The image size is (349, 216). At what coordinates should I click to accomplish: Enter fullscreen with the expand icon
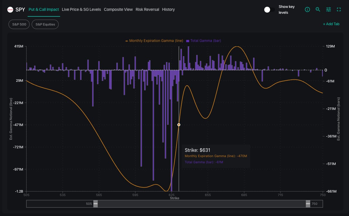[x=339, y=9]
